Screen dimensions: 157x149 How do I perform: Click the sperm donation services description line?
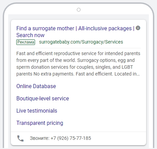click(74, 67)
